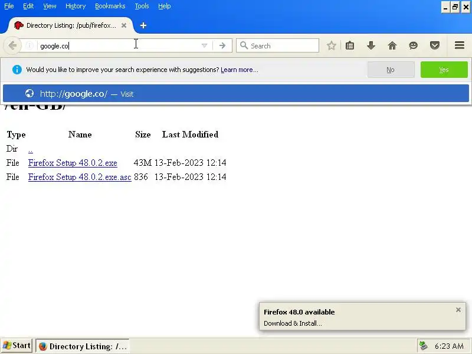Open the Downloads arrow icon
The width and height of the screenshot is (472, 354).
(x=371, y=46)
